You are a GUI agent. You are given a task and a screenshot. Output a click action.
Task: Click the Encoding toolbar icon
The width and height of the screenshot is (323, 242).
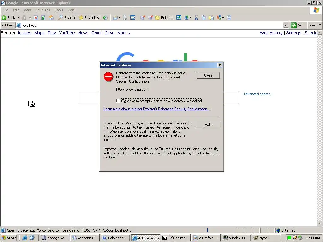click(219, 18)
